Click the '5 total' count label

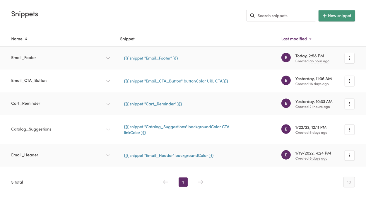click(17, 182)
